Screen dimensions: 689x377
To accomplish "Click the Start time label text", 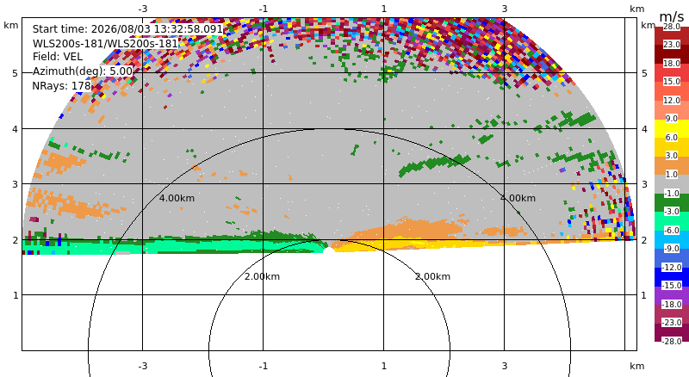I will (127, 29).
